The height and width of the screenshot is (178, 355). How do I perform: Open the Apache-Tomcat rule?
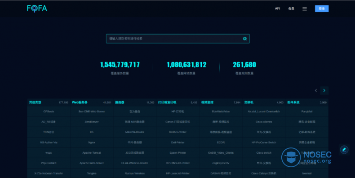92,153
